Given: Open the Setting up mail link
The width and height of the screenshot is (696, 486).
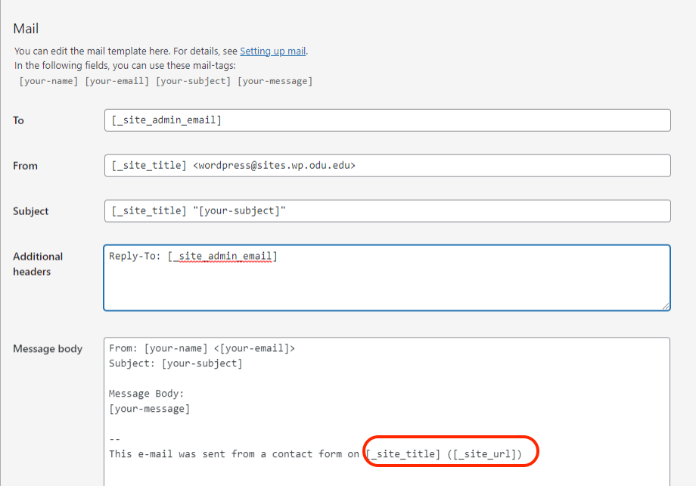Looking at the screenshot, I should [272, 51].
